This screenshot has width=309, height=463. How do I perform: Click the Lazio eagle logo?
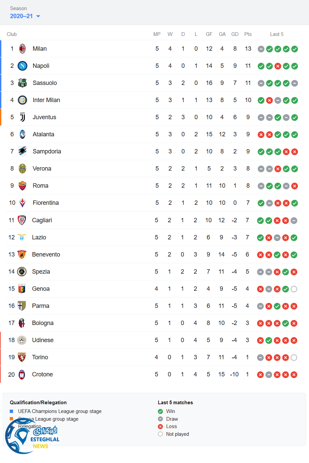click(22, 237)
